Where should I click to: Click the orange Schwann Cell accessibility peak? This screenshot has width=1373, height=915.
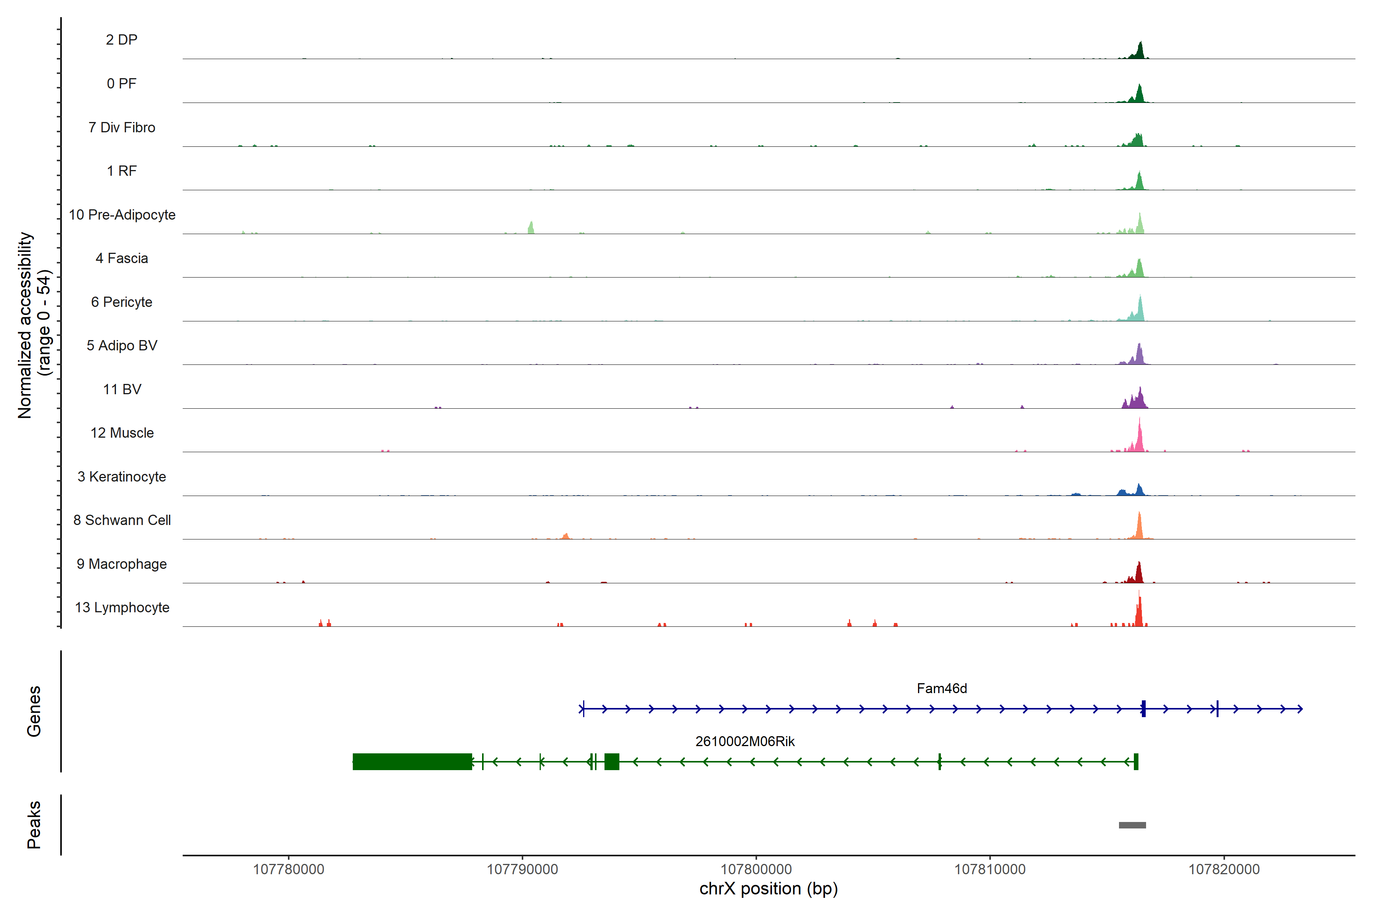click(1139, 528)
